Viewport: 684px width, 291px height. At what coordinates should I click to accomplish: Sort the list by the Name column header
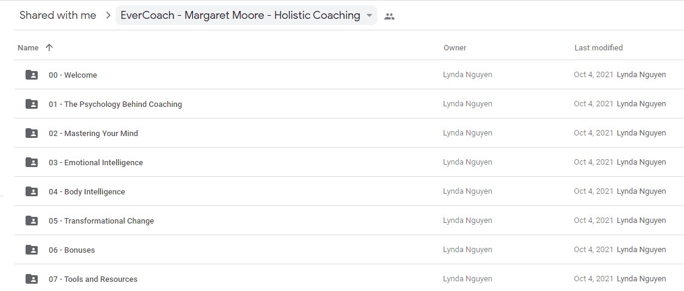tap(29, 47)
